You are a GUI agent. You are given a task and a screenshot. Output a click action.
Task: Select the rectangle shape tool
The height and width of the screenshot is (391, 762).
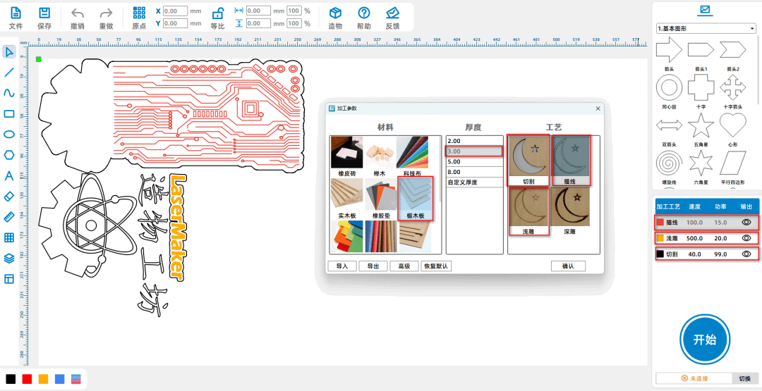[9, 113]
